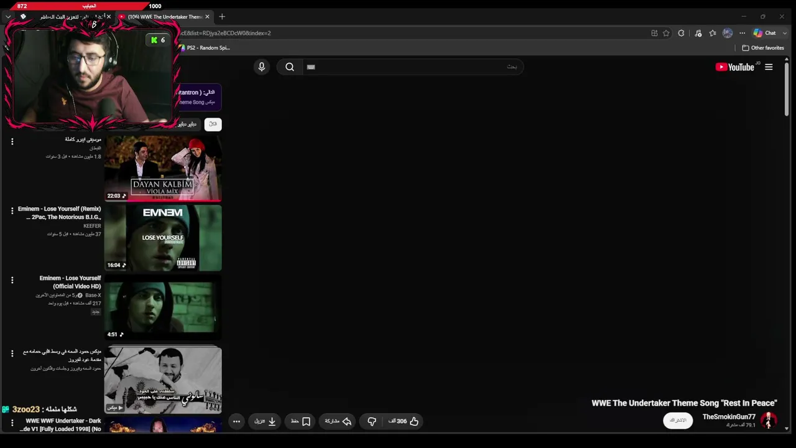This screenshot has width=796, height=448.
Task: Switch to the WWE The Undertaker Theme tab
Action: point(164,17)
